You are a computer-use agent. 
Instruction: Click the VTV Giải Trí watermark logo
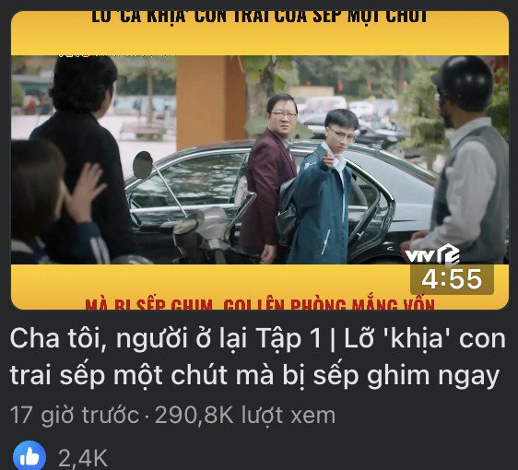(432, 255)
